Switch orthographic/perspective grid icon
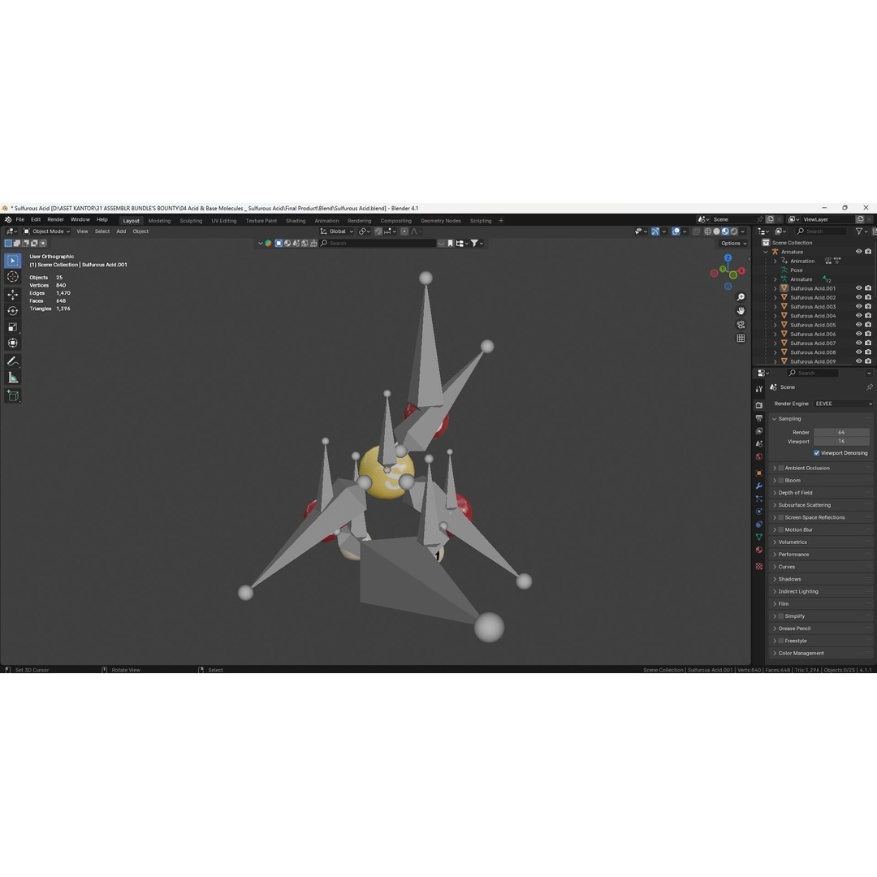This screenshot has height=877, width=877. pos(741,339)
